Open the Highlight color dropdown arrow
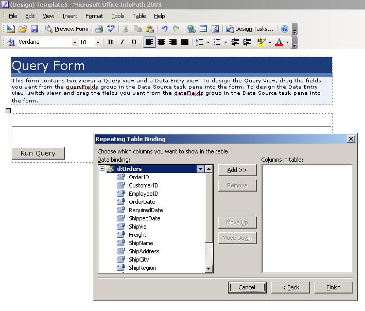This screenshot has height=311, width=365. [270, 42]
